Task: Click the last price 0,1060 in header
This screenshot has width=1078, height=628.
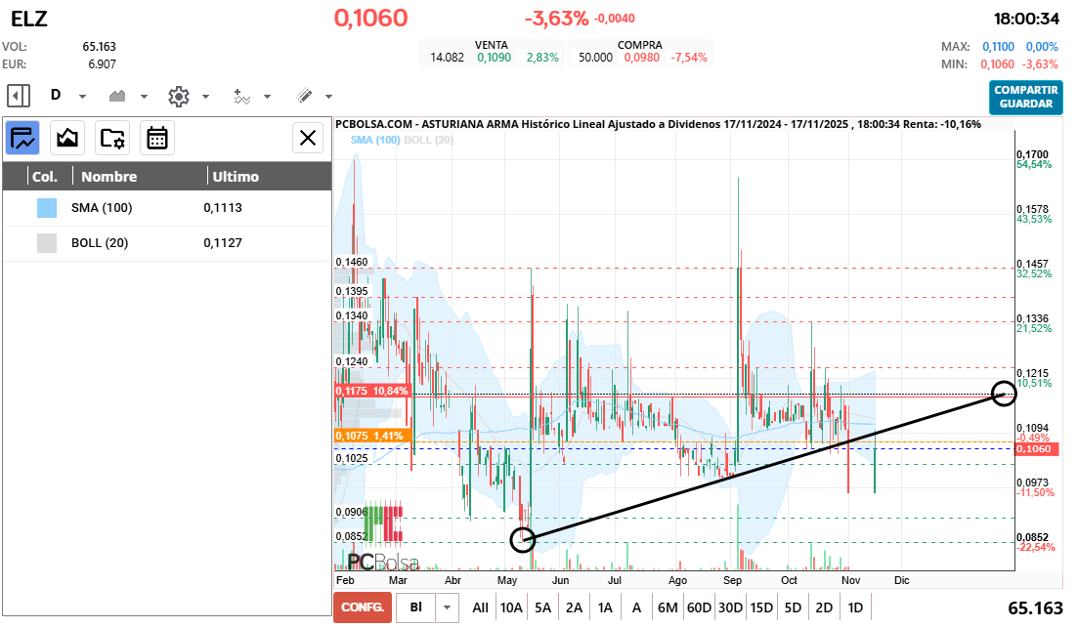Action: (x=371, y=18)
